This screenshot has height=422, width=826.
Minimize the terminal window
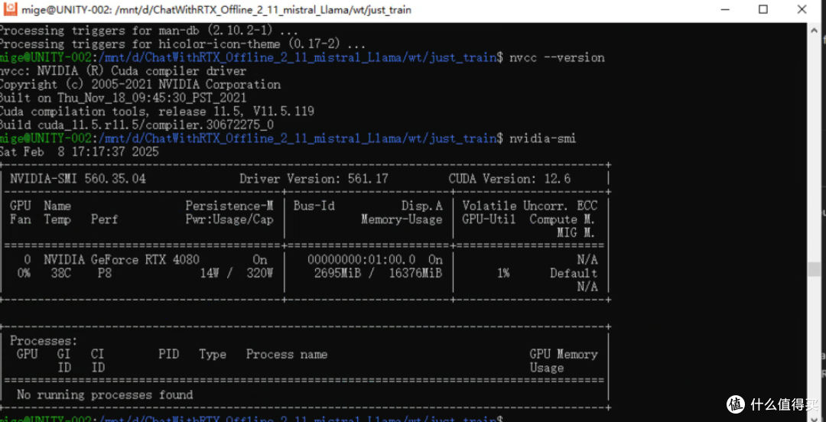(x=727, y=9)
